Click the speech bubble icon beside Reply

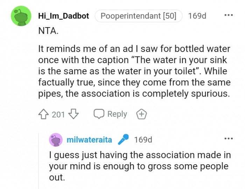click(x=99, y=114)
